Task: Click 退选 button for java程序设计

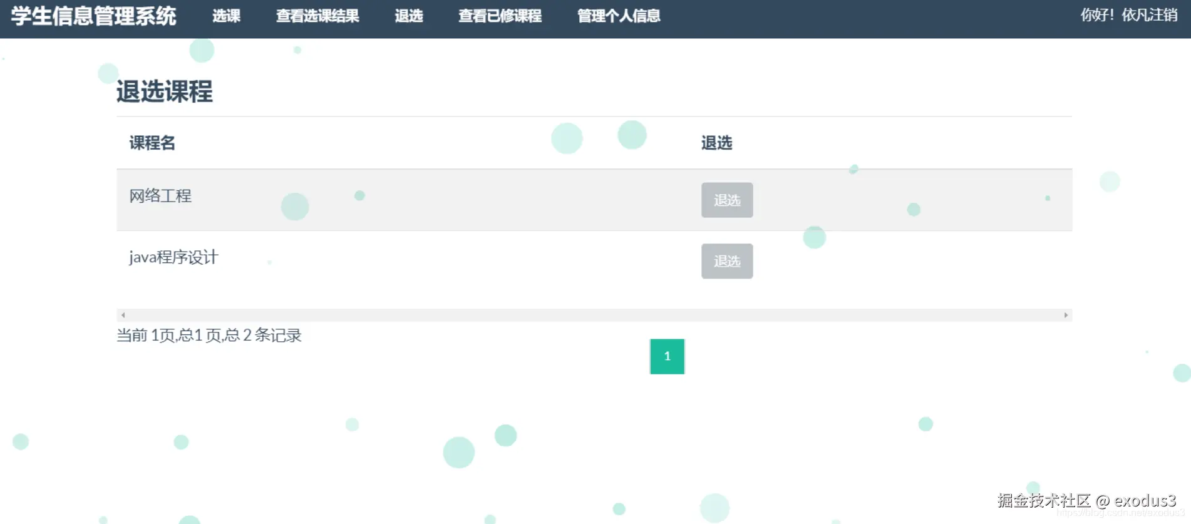Action: 727,261
